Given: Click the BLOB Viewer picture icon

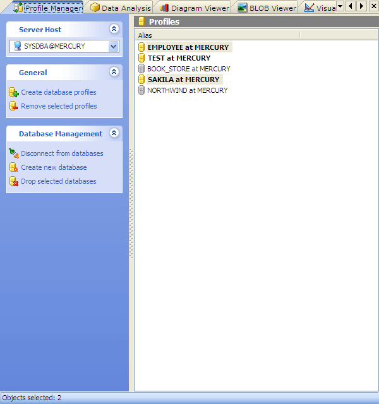Looking at the screenshot, I should click(243, 8).
